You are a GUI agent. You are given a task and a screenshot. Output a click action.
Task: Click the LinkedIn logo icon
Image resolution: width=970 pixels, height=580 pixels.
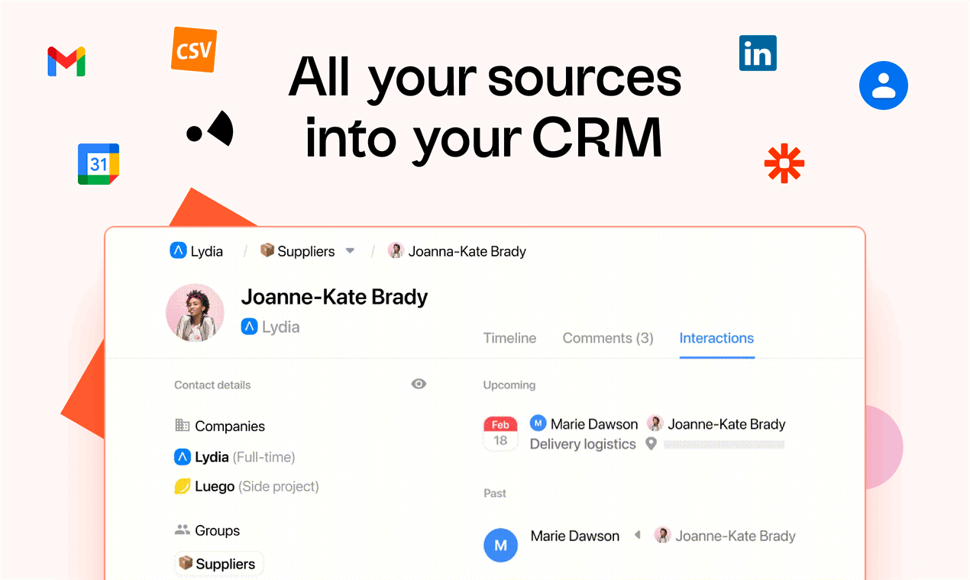[758, 53]
